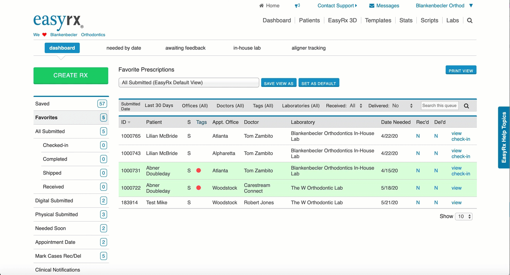Viewport: 510px width, 275px height.
Task: Open the search magnifier in top navigation
Action: coord(470,21)
